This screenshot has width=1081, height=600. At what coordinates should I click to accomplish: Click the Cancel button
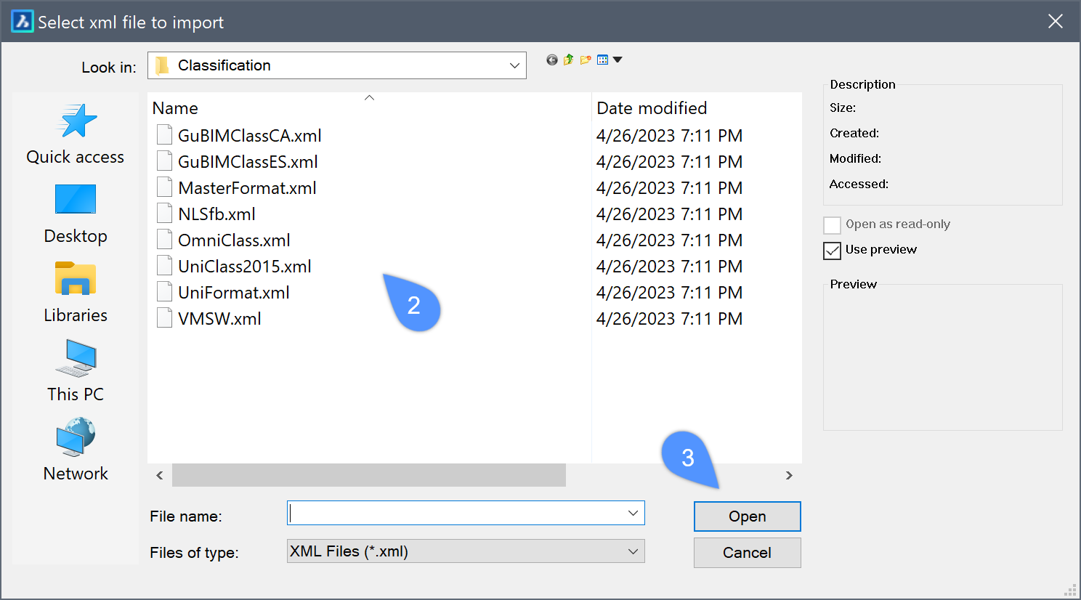[747, 553]
